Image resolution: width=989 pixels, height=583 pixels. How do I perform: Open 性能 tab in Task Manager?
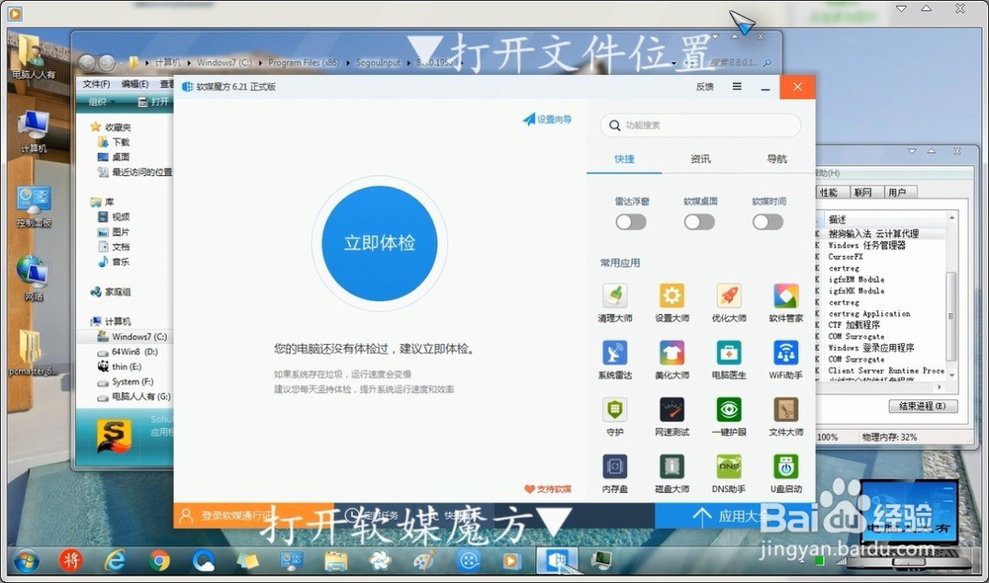tap(829, 193)
